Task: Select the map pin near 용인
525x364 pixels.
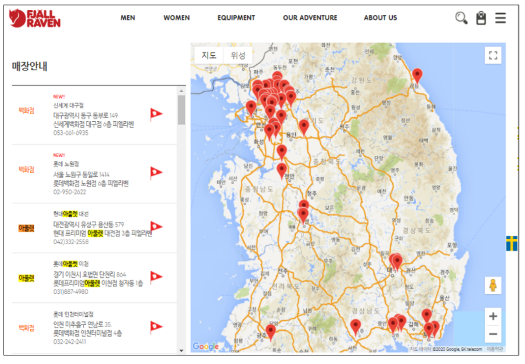Action: tap(304, 127)
